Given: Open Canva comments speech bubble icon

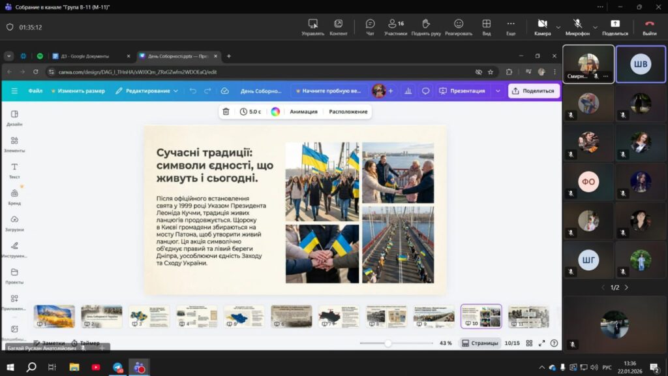Looking at the screenshot, I should (425, 91).
